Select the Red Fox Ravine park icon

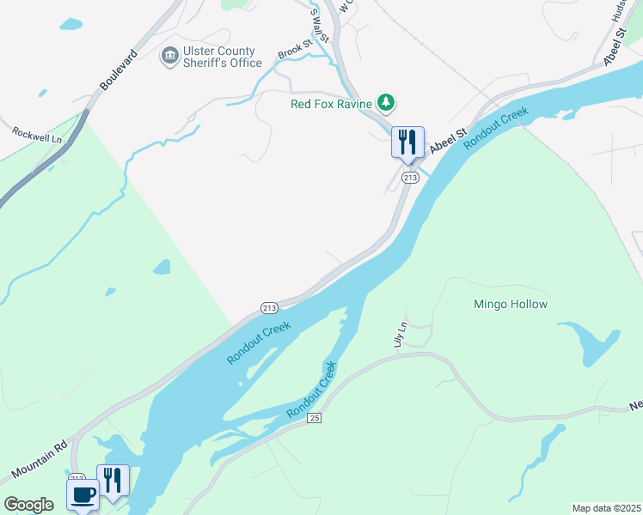point(385,103)
